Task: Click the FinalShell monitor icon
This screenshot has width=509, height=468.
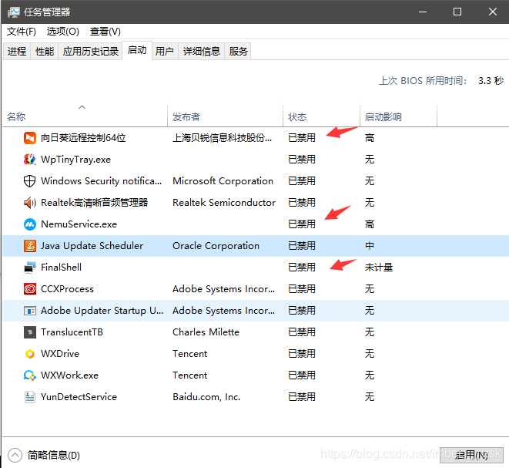Action: coord(30,267)
